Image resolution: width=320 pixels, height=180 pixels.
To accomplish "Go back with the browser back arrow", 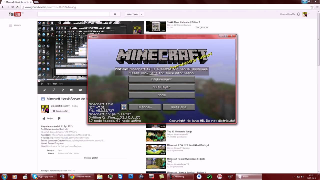I will point(3,7).
